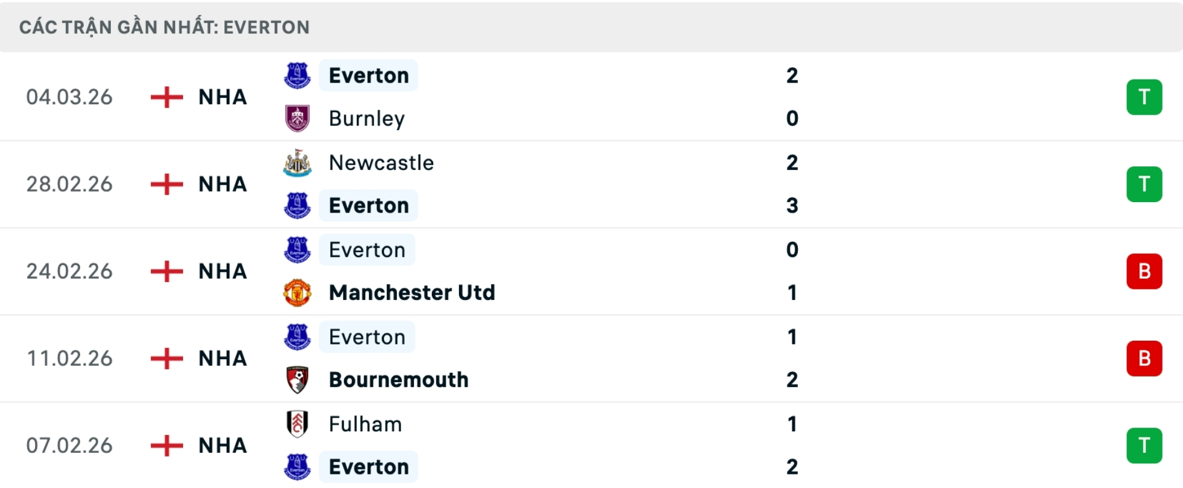The image size is (1183, 488).
Task: Select the NHA league label on the 28.02.26 row
Action: (x=221, y=184)
